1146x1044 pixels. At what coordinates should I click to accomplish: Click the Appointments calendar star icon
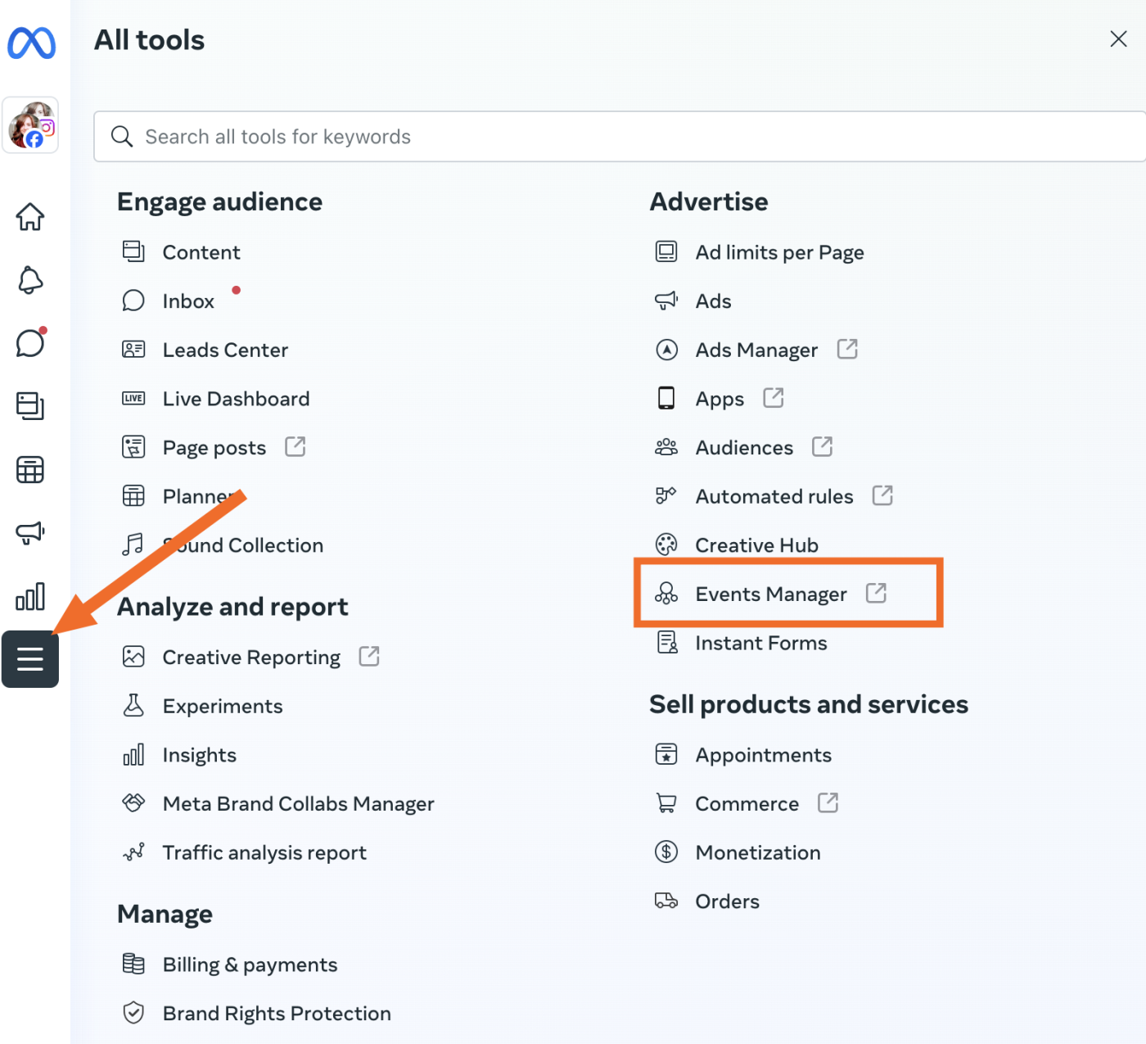click(666, 754)
